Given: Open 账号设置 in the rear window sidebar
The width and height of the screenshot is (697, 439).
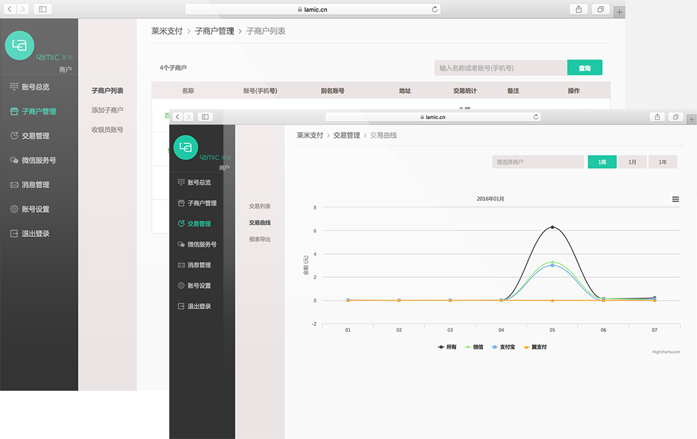Looking at the screenshot, I should tap(30, 209).
